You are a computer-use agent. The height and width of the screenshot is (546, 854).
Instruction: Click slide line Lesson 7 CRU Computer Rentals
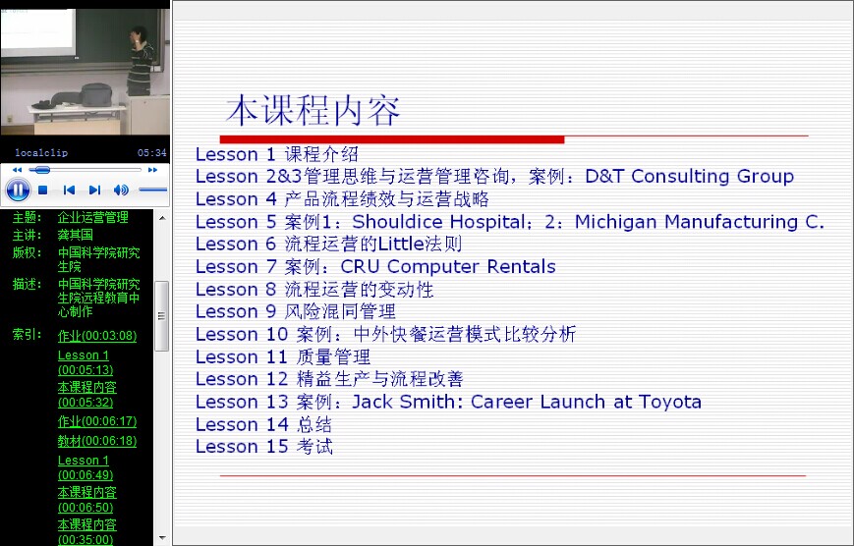(x=375, y=267)
